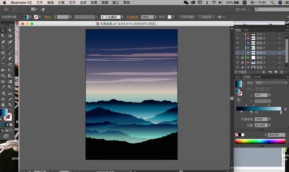
Task: Select the Eraser tool
Action: click(x=10, y=59)
